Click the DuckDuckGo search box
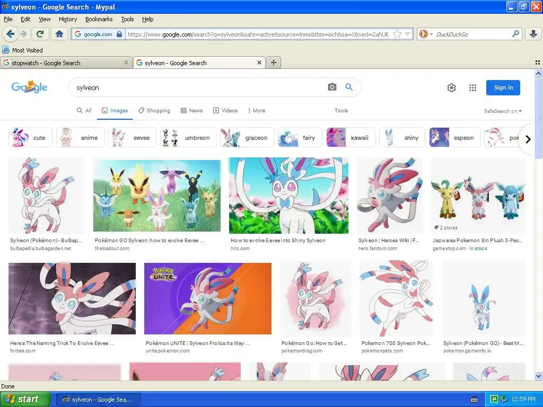 coord(472,34)
